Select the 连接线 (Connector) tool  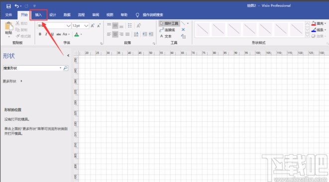(x=167, y=30)
